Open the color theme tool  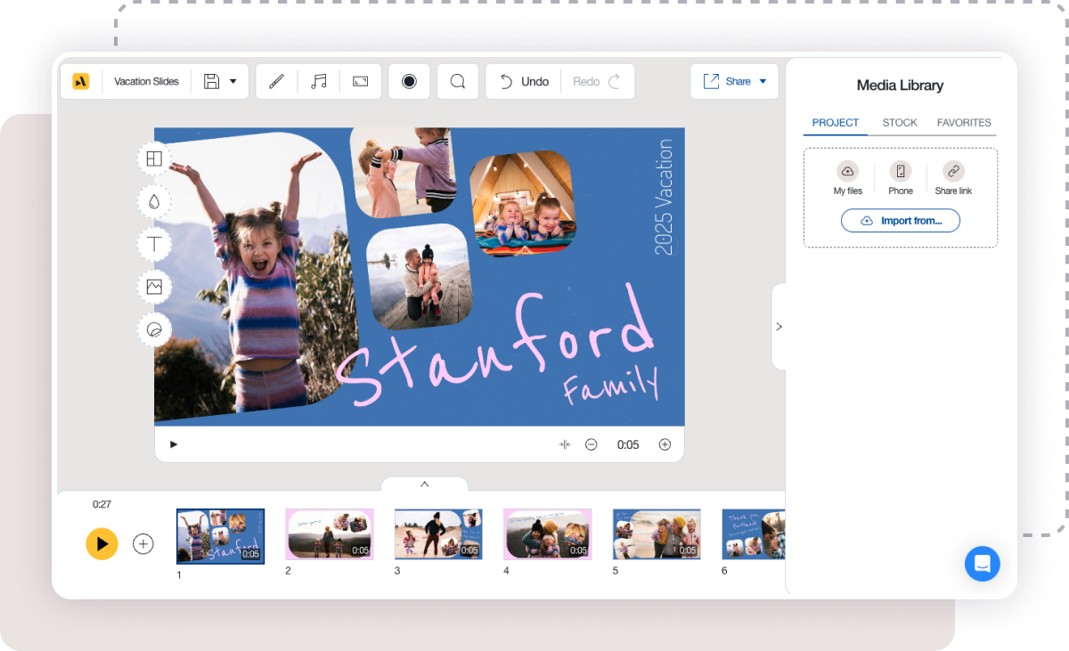pyautogui.click(x=154, y=201)
